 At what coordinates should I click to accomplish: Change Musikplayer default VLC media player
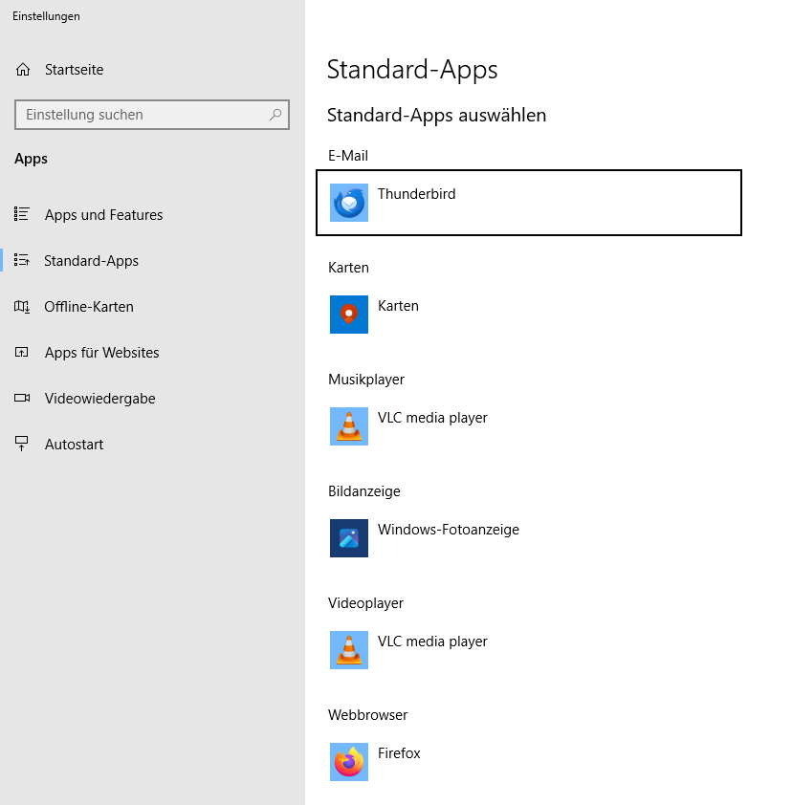tap(529, 426)
